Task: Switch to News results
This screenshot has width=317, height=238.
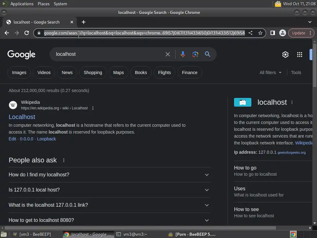Action: pos(67,73)
